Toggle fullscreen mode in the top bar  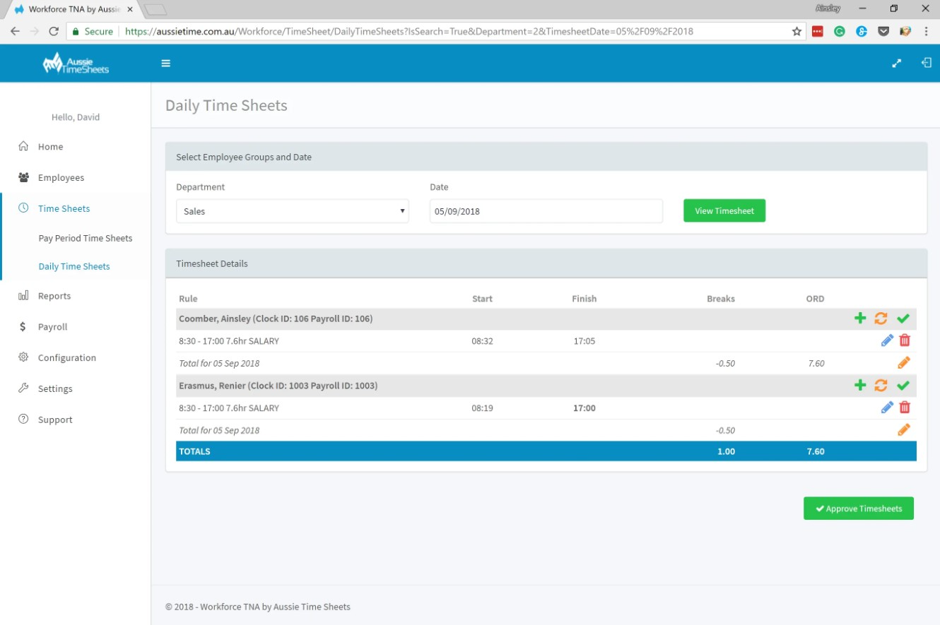click(896, 63)
